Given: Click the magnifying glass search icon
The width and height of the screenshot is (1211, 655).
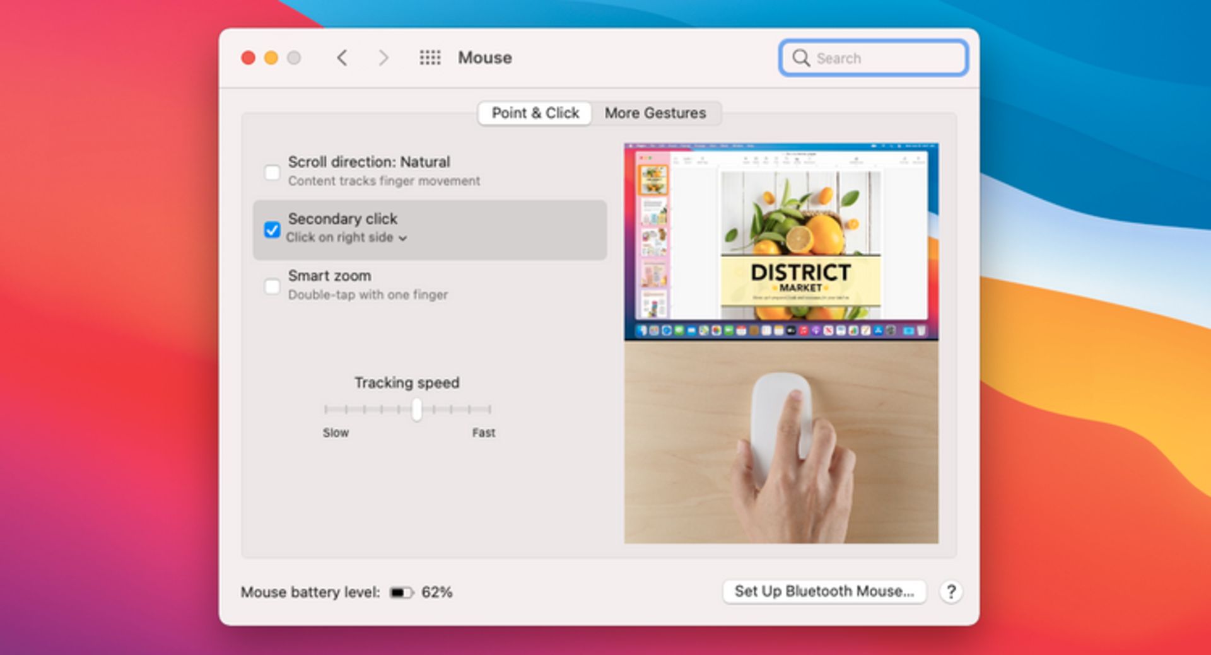Looking at the screenshot, I should pyautogui.click(x=800, y=58).
